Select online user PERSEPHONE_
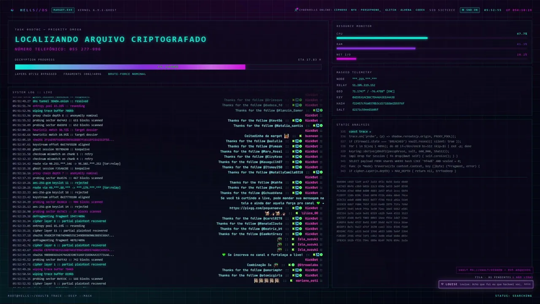The height and width of the screenshot is (304, 540). point(371,10)
